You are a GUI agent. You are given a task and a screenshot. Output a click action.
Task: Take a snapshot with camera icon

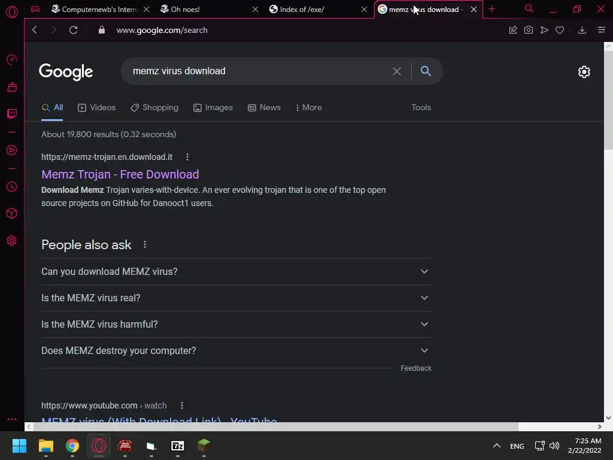(x=529, y=30)
